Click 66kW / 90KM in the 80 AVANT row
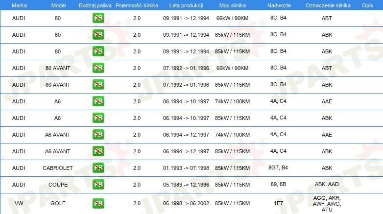383x214 pixels. (x=232, y=68)
